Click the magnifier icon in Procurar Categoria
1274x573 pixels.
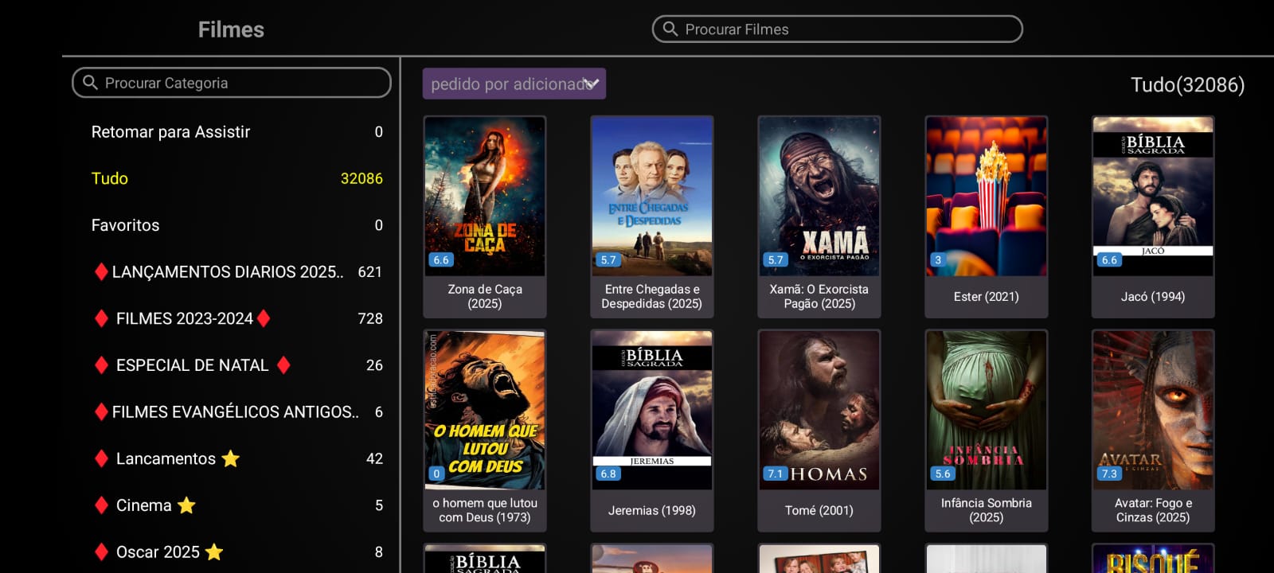pyautogui.click(x=90, y=83)
